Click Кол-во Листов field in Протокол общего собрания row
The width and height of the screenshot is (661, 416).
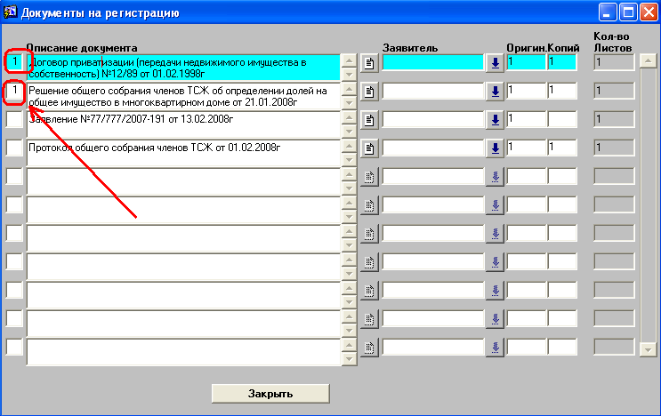tap(614, 148)
